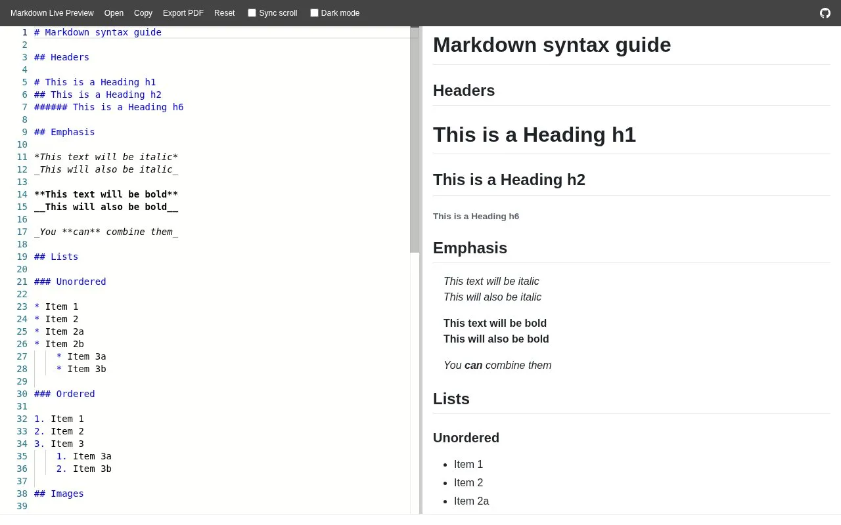This screenshot has height=525, width=841.
Task: Click editor line '# This is a Heading h1'
Action: point(95,82)
